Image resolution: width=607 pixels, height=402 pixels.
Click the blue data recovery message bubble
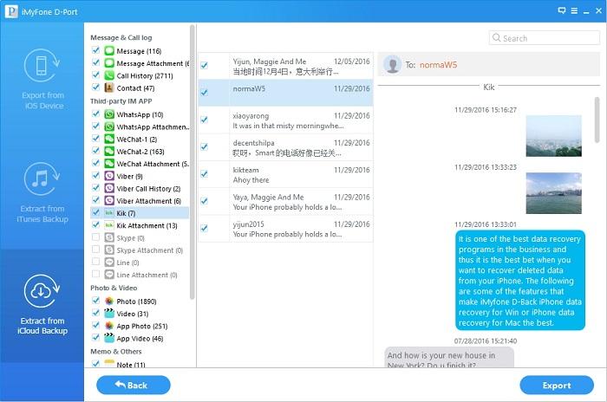click(x=520, y=281)
